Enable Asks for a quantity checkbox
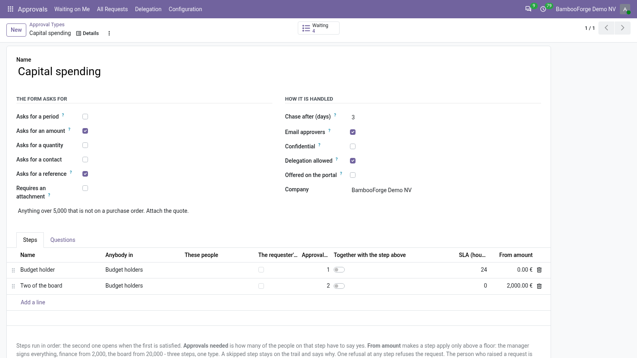Screen dimensions: 637x358 [85, 145]
